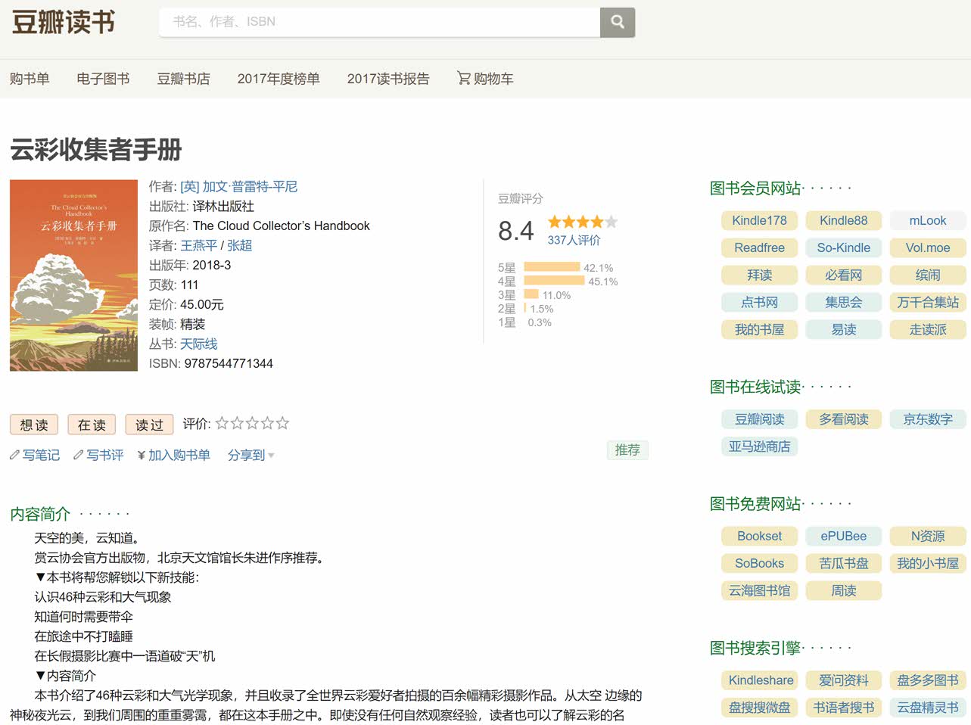This screenshot has height=725, width=971.
Task: Click the 写书评 pencil link
Action: (98, 455)
